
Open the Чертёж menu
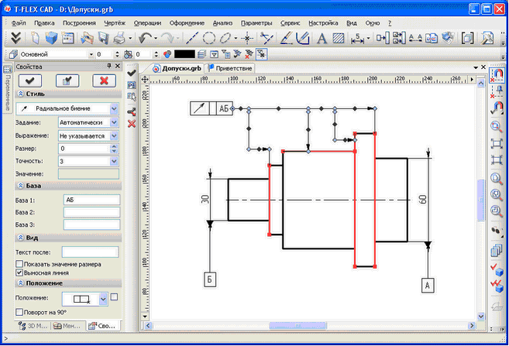click(x=115, y=23)
